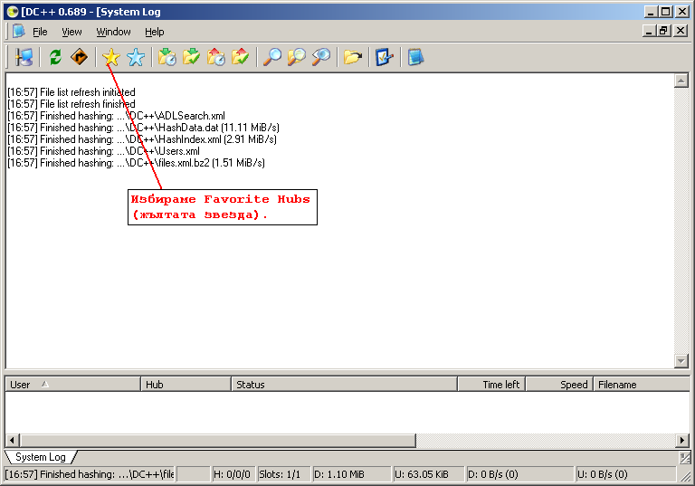Sort transfers by Filename column
This screenshot has width=695, height=486.
click(642, 385)
